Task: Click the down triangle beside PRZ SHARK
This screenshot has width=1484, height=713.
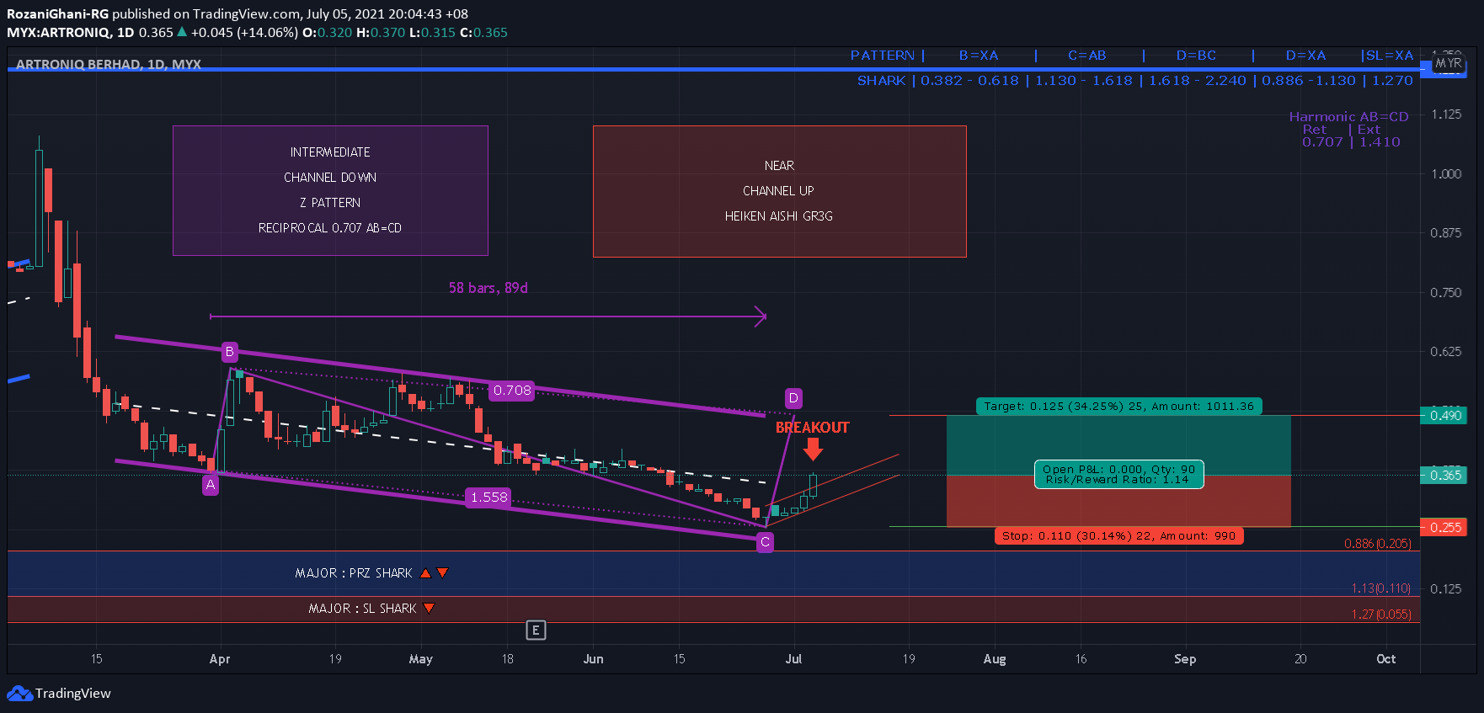Action: pyautogui.click(x=442, y=573)
